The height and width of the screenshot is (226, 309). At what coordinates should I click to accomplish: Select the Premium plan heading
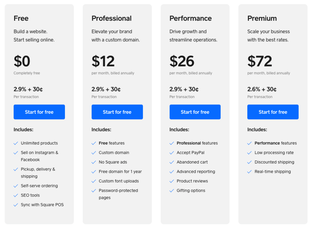click(262, 18)
